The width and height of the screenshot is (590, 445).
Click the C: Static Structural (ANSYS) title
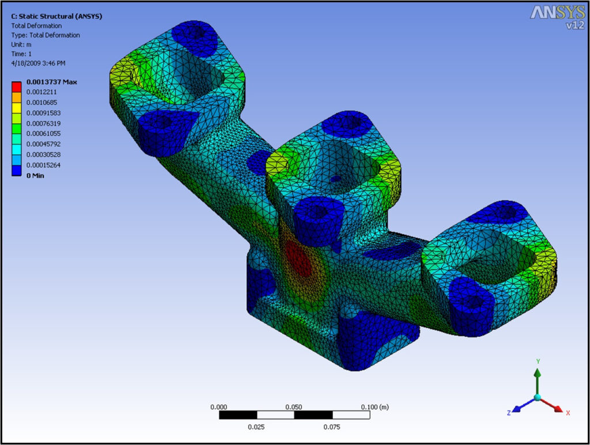[x=56, y=17]
